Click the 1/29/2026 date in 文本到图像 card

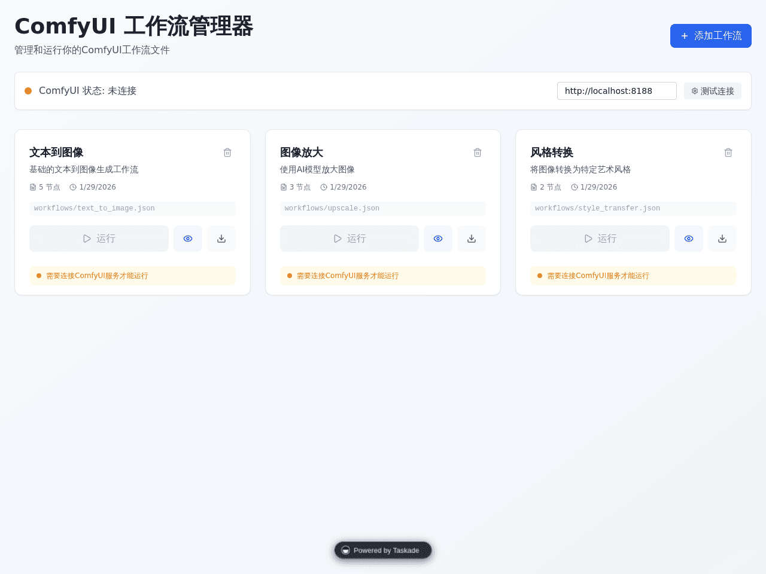(93, 187)
